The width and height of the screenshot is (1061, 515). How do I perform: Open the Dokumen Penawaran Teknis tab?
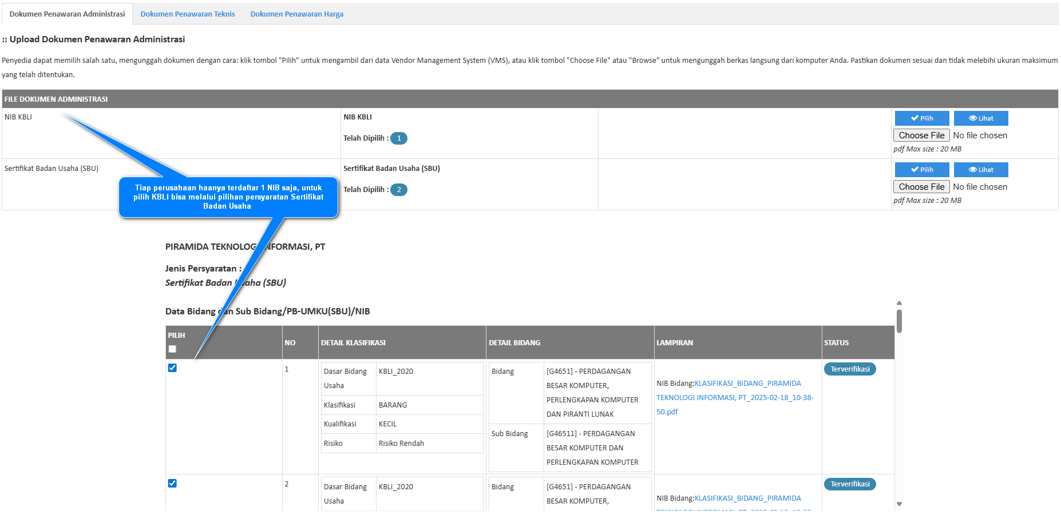coord(188,14)
